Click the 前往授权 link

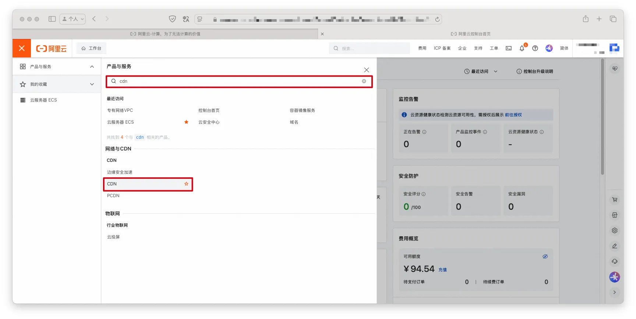point(513,115)
